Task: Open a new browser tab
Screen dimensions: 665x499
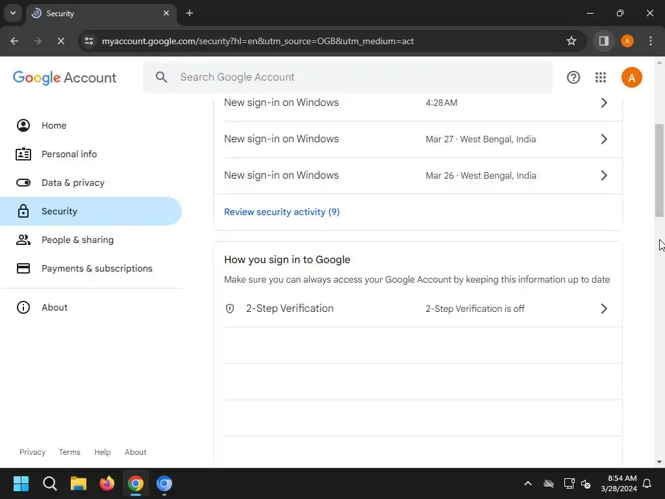Action: point(190,13)
